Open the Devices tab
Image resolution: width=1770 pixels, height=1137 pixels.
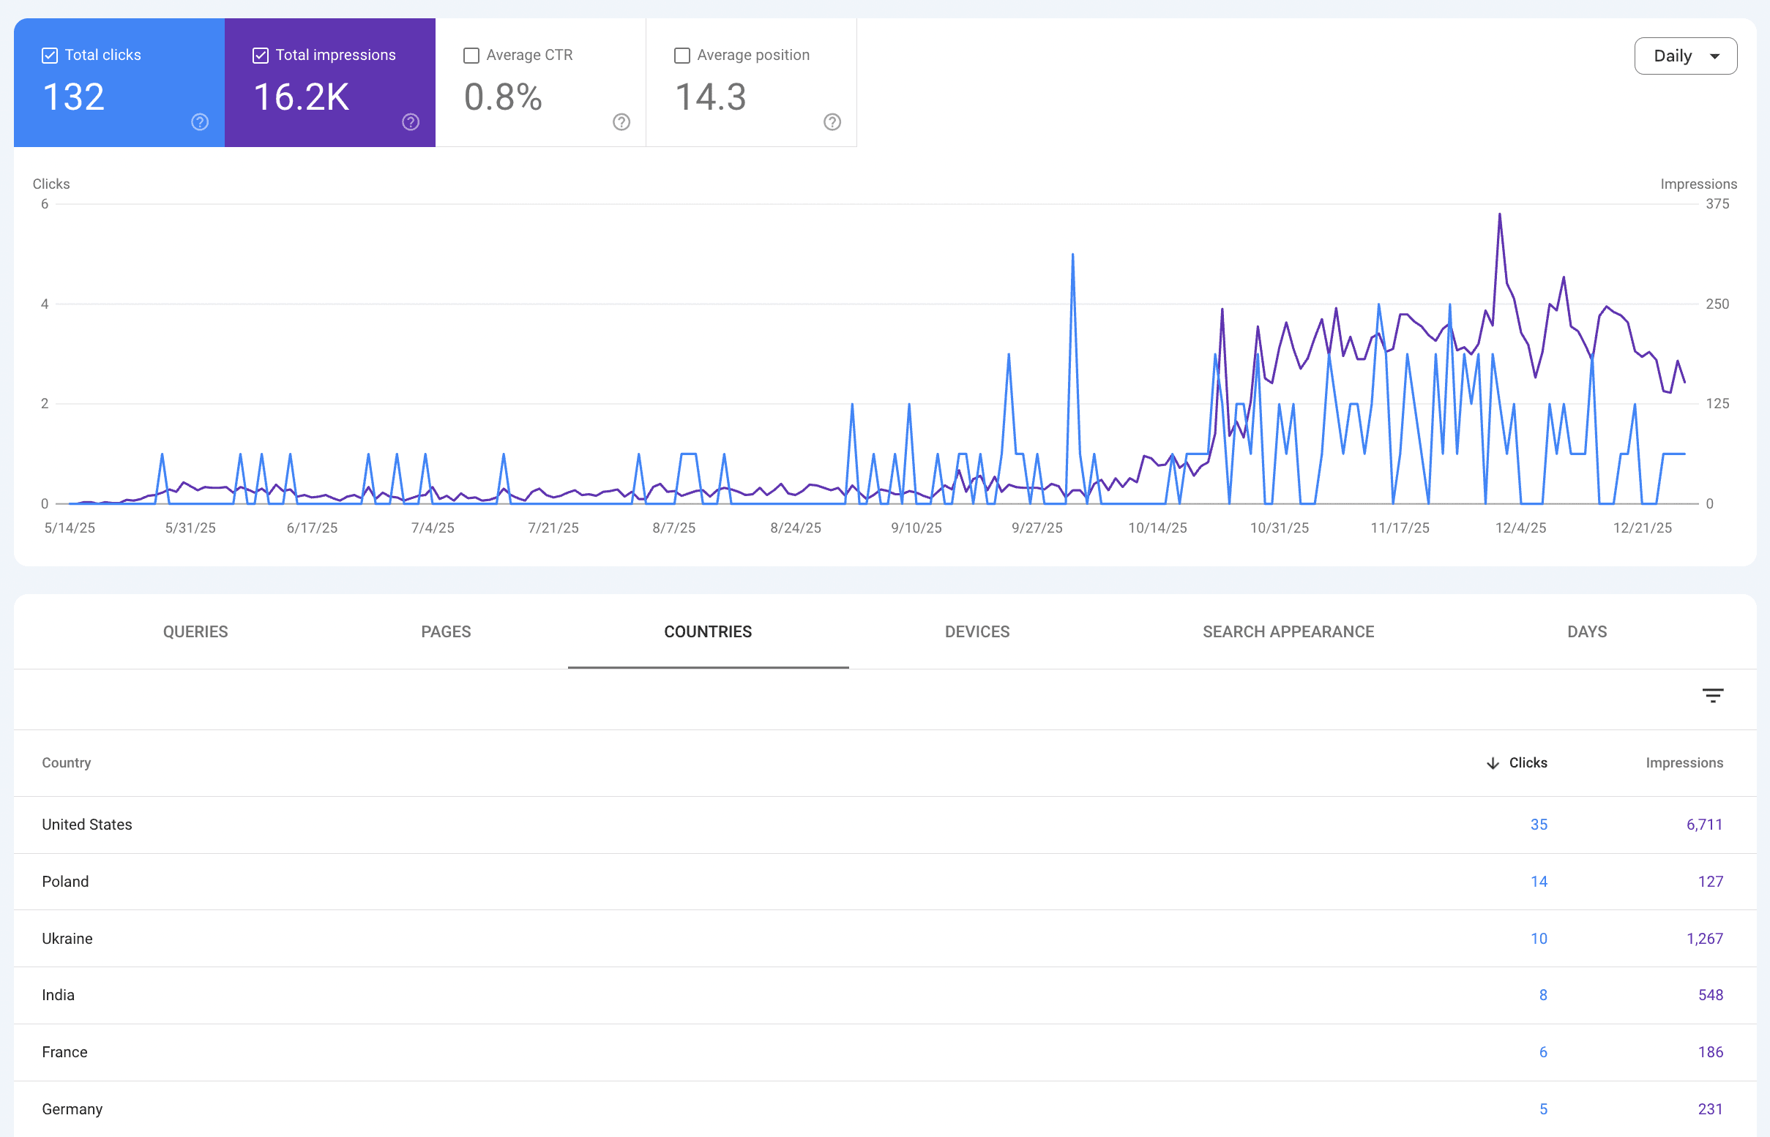coord(977,631)
